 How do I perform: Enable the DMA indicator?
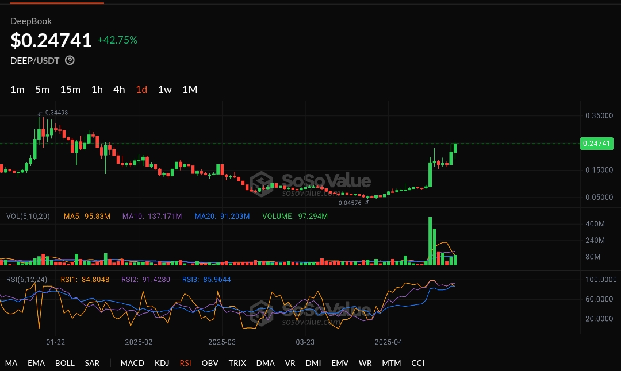tap(265, 363)
